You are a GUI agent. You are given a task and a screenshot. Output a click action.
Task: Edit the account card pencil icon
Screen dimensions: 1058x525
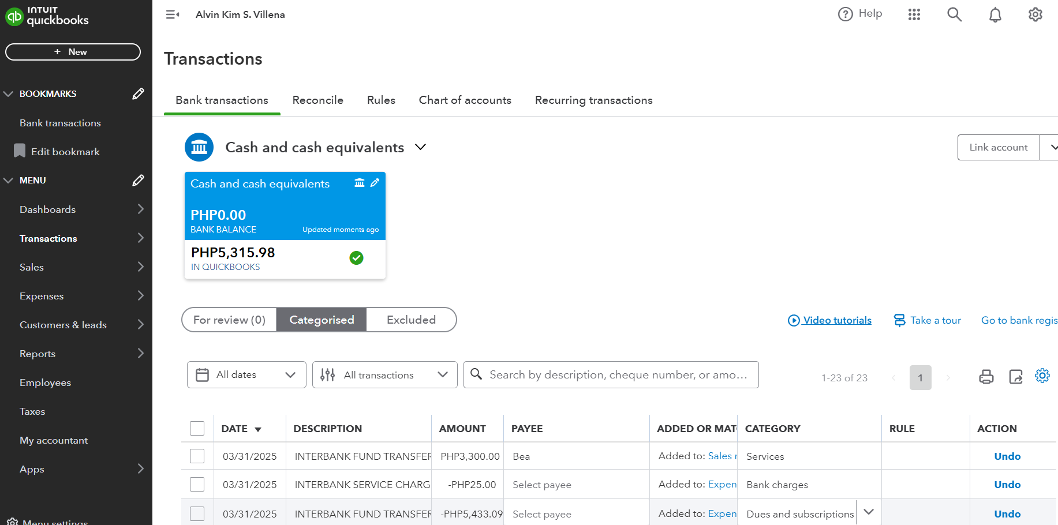point(375,183)
